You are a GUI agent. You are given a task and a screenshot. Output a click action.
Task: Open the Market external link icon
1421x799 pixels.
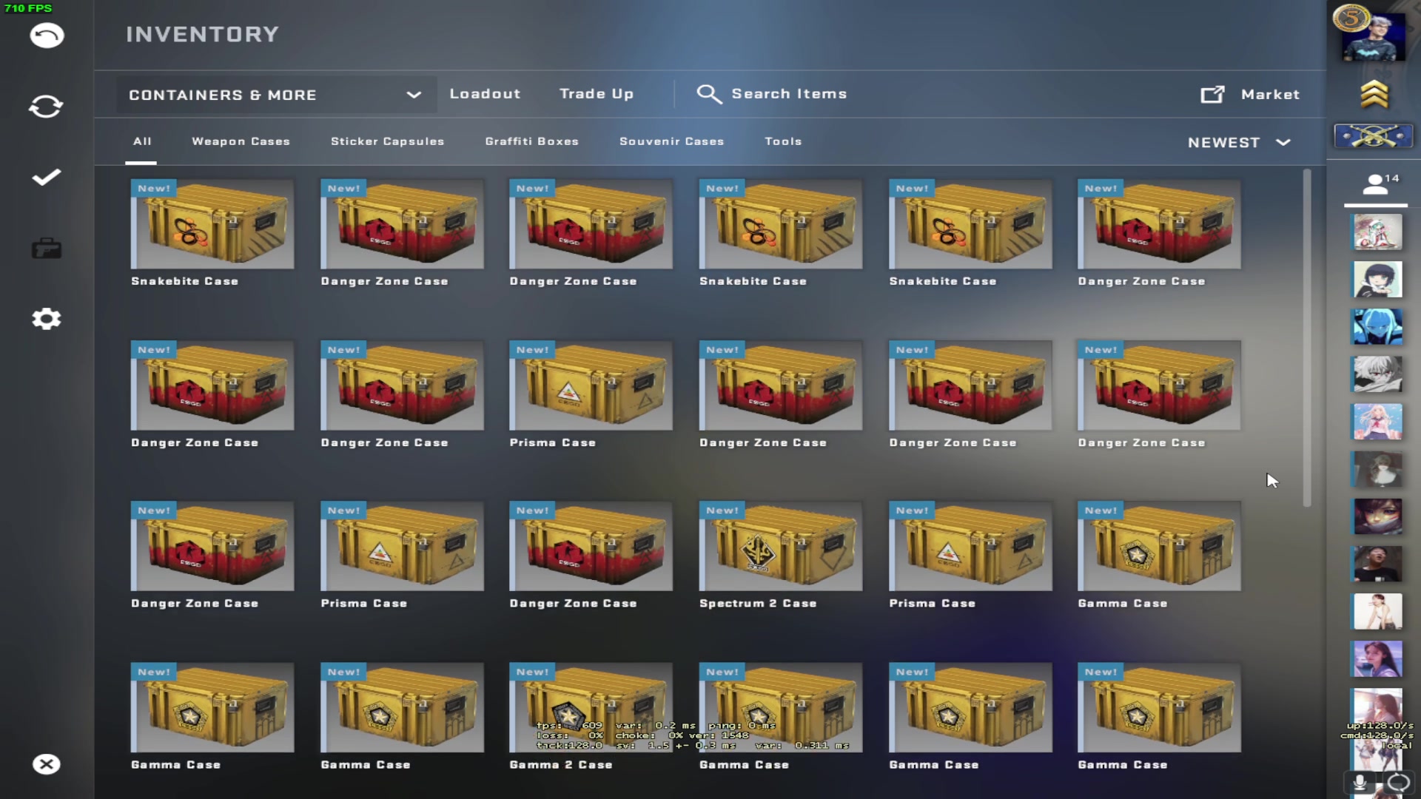[1212, 95]
